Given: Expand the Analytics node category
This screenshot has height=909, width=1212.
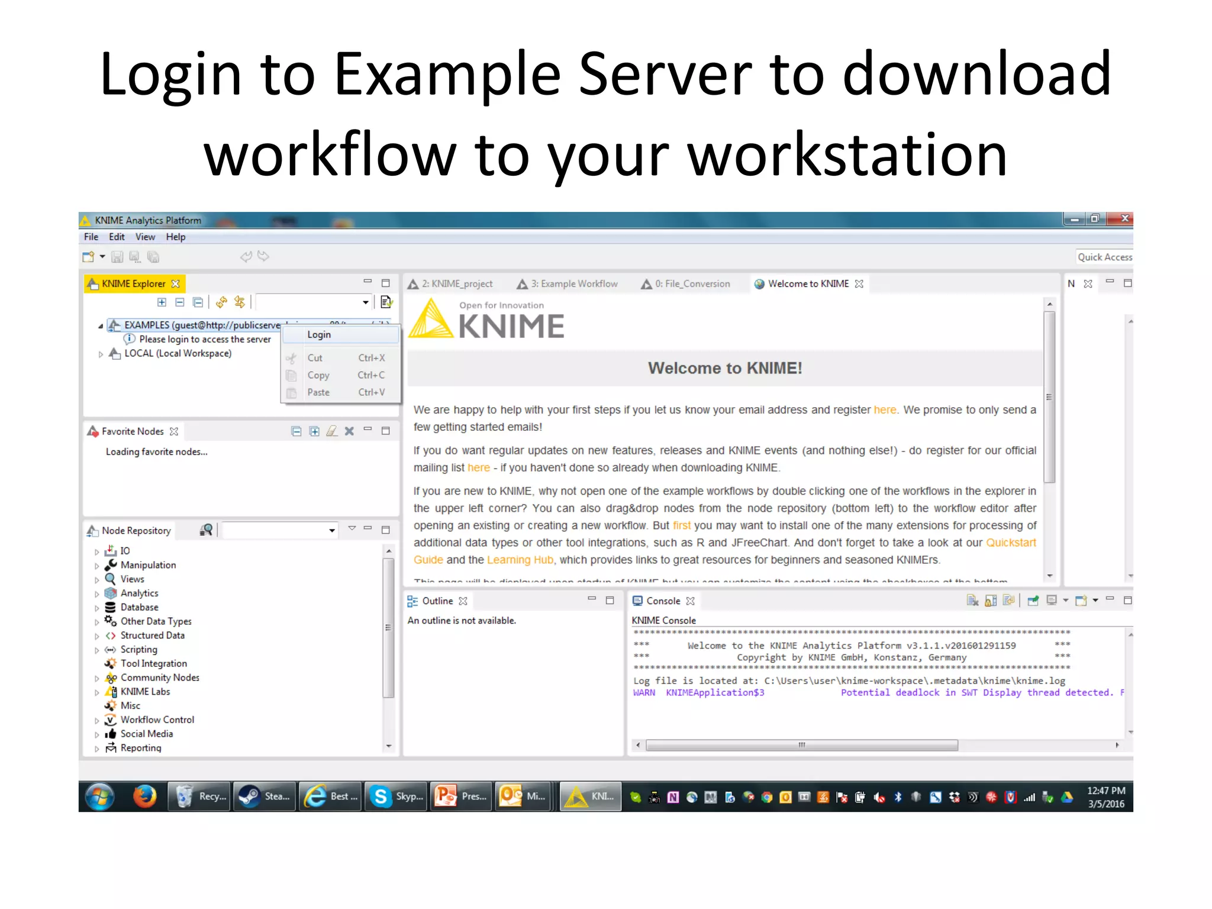Looking at the screenshot, I should tap(97, 594).
